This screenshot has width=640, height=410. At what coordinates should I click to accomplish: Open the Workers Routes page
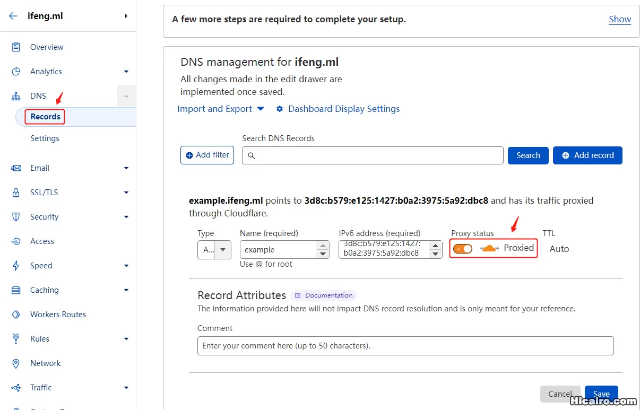(58, 315)
